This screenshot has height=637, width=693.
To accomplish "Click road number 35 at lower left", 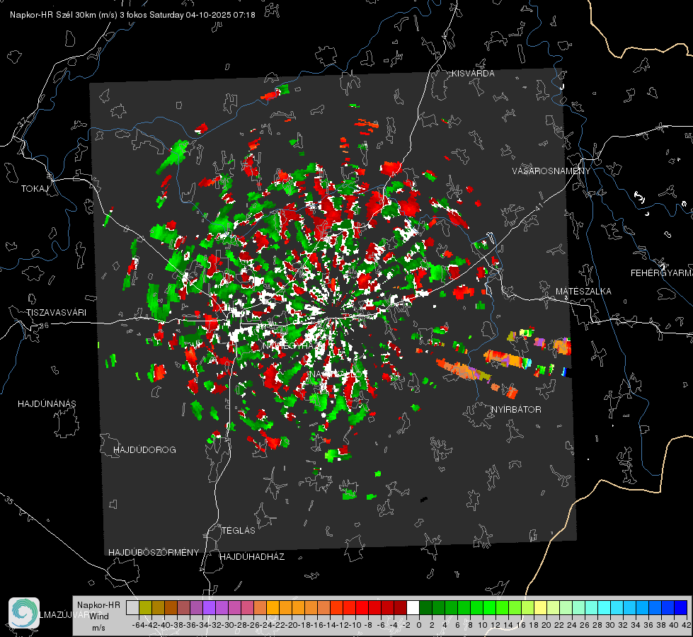I will click(x=8, y=500).
